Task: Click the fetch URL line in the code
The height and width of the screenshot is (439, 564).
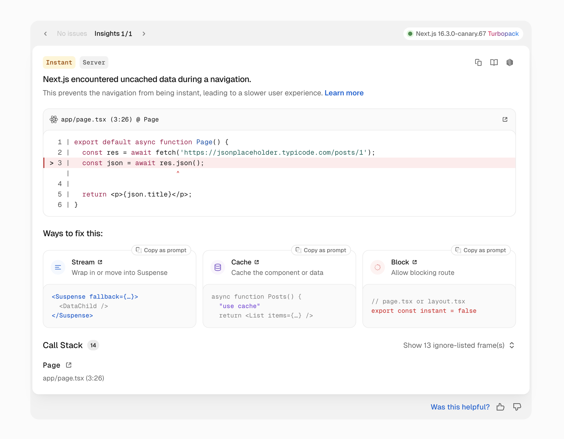Action: [x=228, y=152]
